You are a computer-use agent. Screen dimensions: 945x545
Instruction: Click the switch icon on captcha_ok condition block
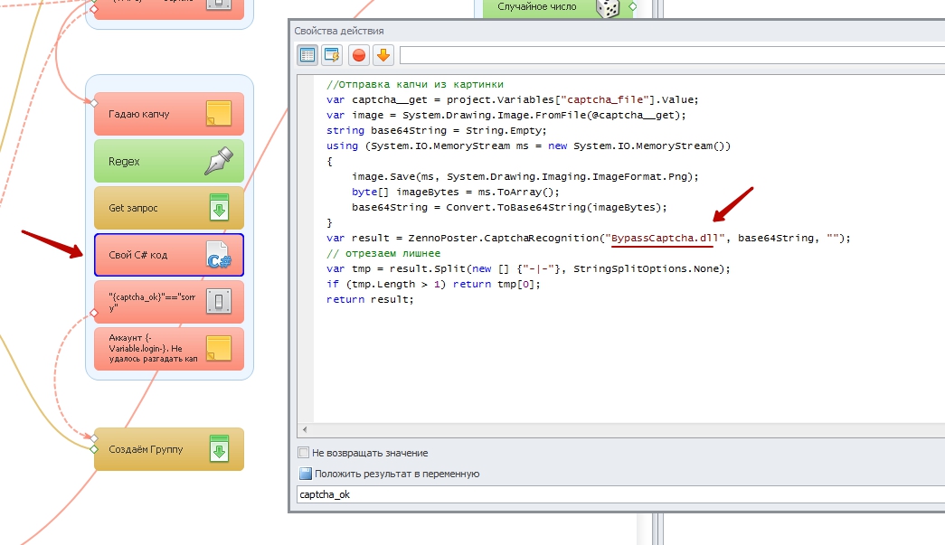(218, 302)
